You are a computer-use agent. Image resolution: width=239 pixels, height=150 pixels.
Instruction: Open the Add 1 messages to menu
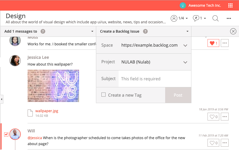tap(48, 31)
